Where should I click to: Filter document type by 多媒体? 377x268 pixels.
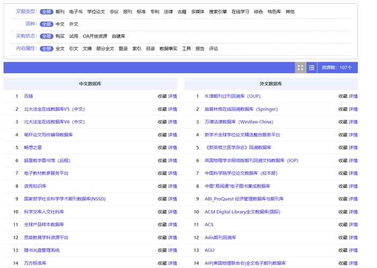point(198,12)
